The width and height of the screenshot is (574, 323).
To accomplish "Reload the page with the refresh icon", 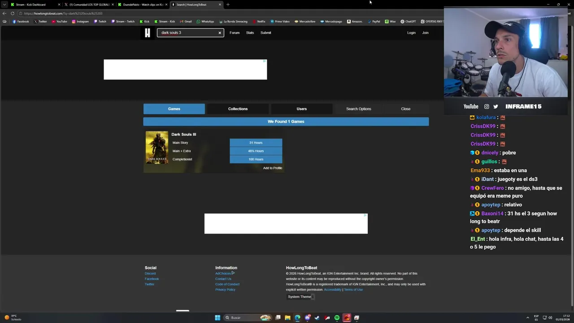I will [x=13, y=13].
